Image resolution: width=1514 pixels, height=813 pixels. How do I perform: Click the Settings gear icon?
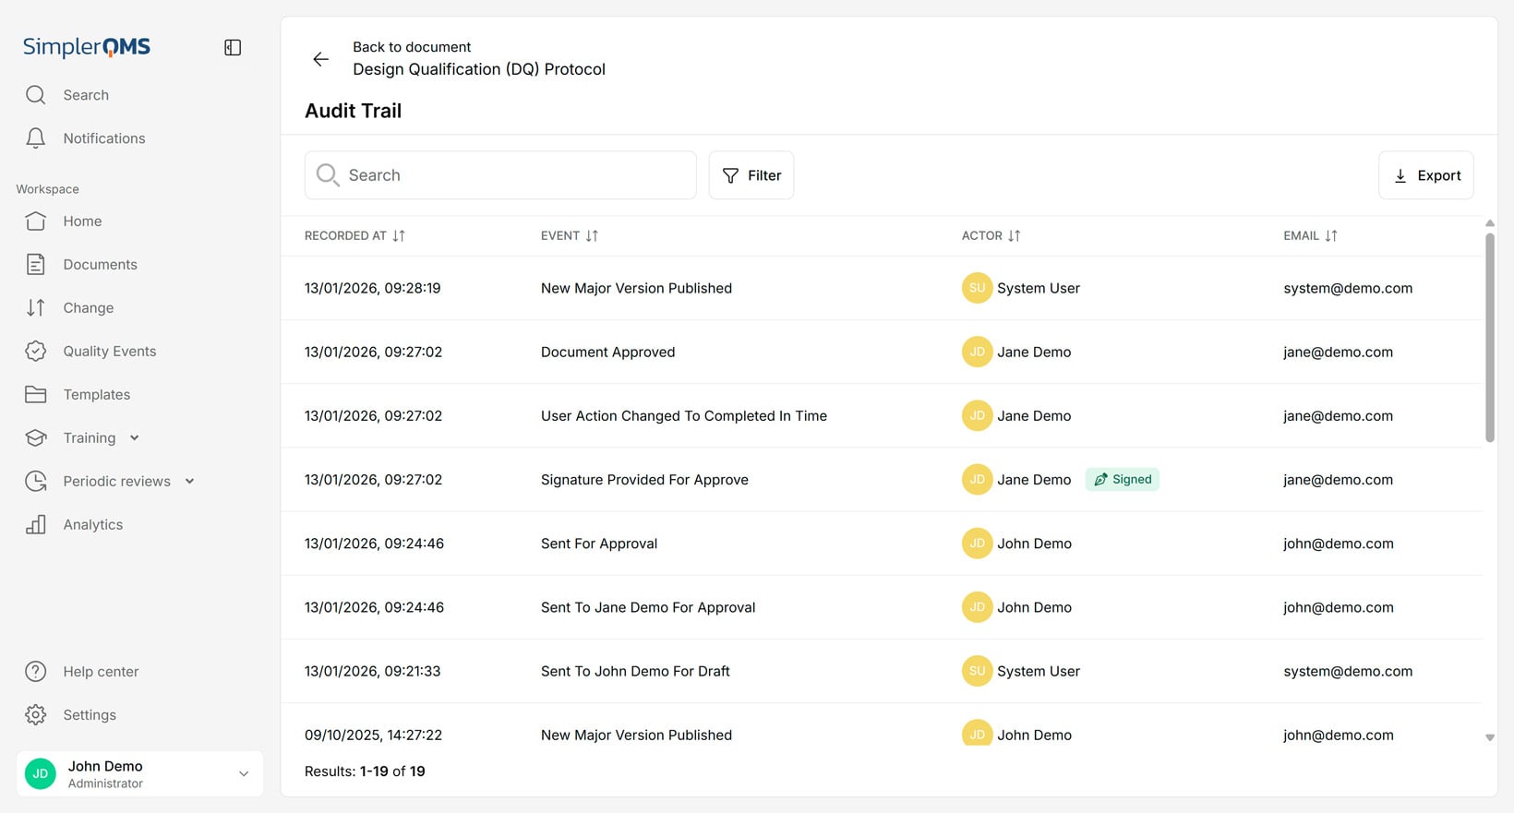click(36, 715)
